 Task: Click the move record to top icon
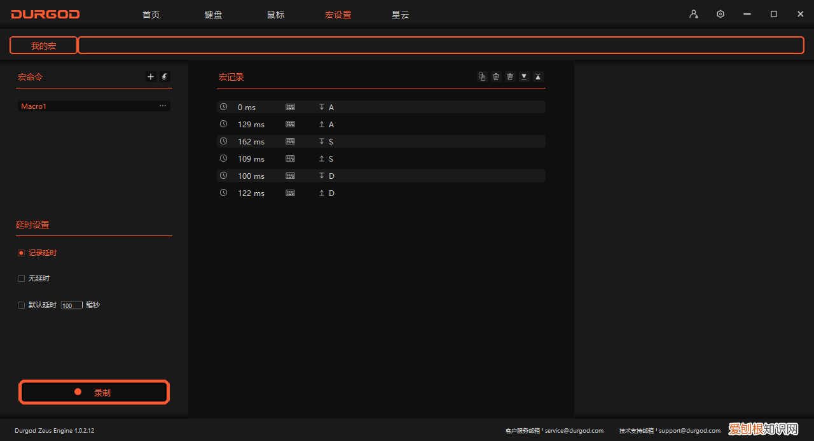pos(537,76)
